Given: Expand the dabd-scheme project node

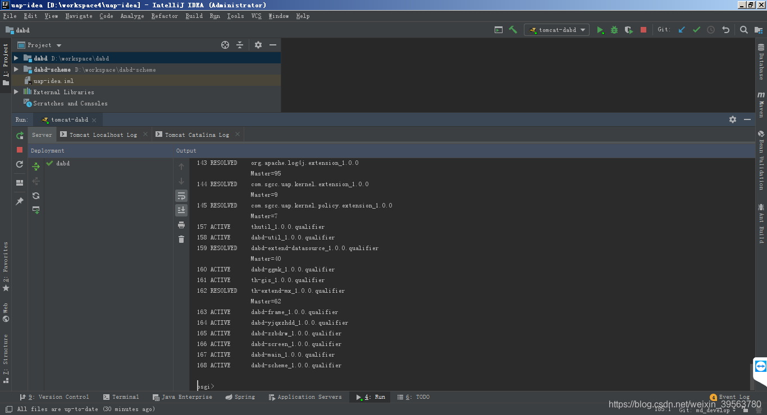Looking at the screenshot, I should click(16, 70).
